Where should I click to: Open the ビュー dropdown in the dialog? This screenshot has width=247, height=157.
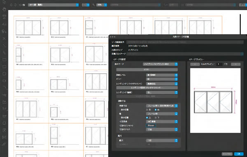(x=162, y=79)
